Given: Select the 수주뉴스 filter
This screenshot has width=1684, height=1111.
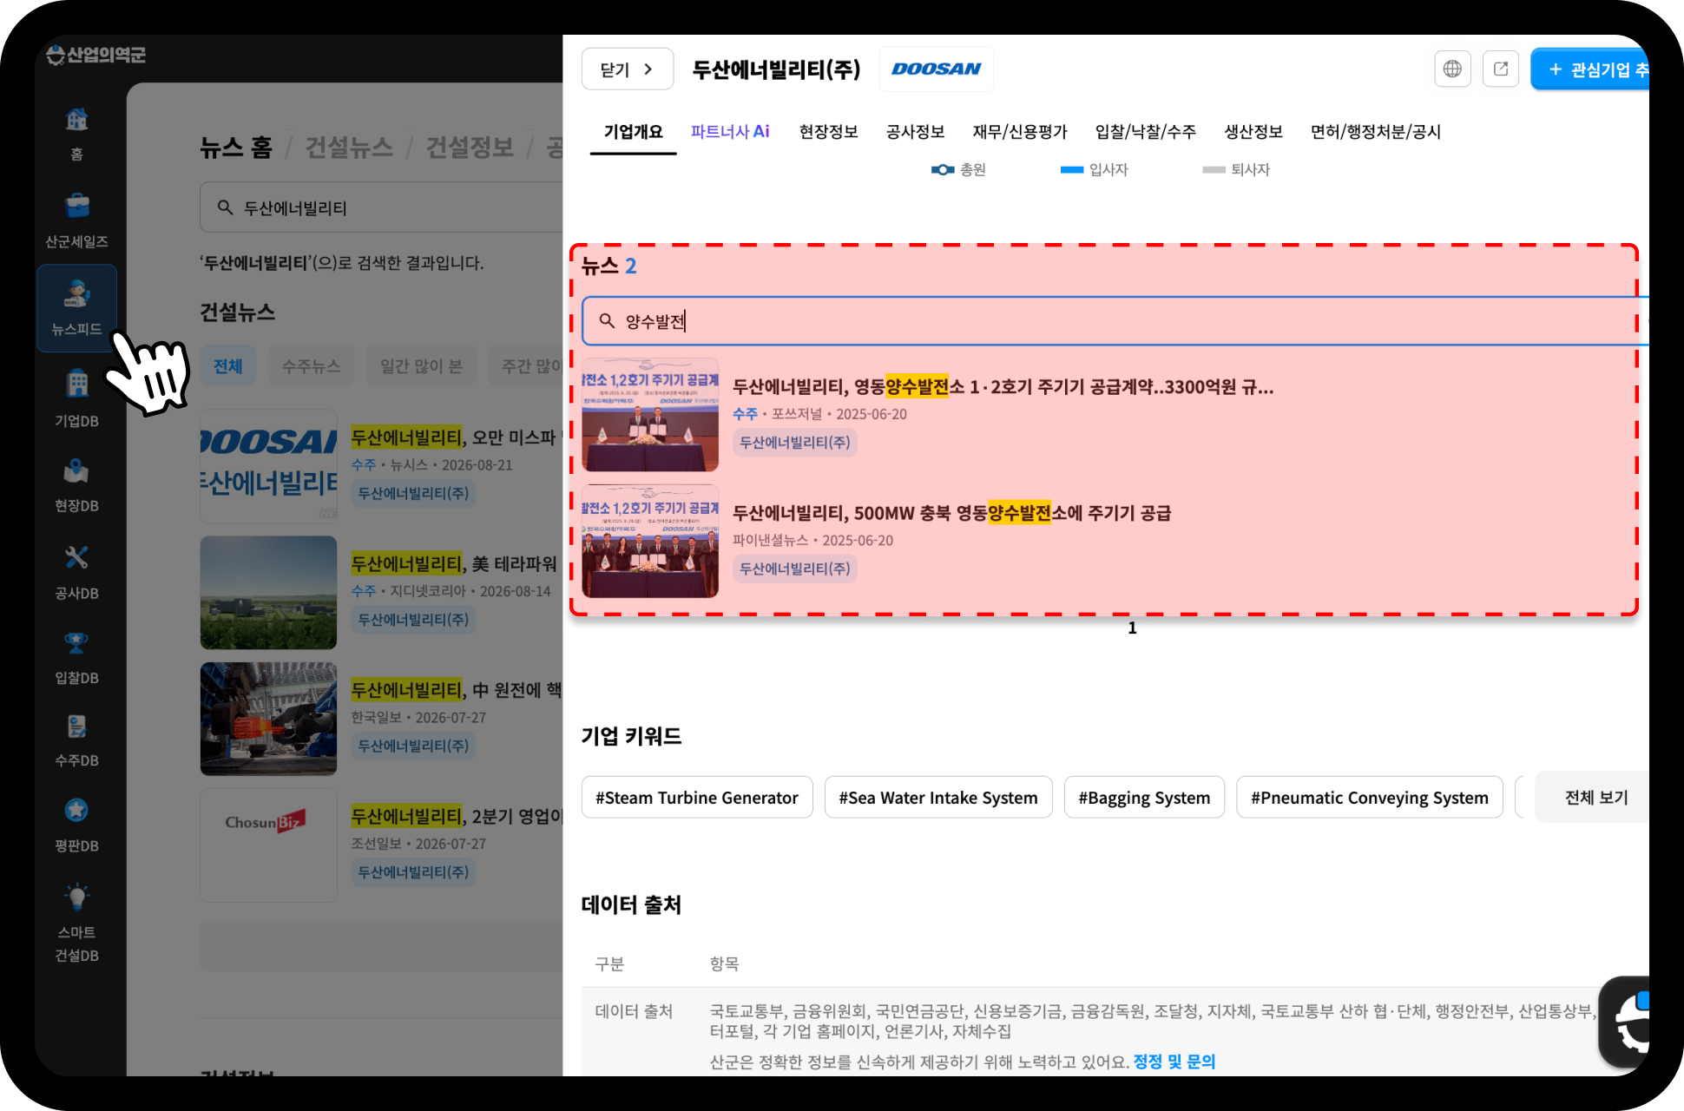Looking at the screenshot, I should pos(312,366).
